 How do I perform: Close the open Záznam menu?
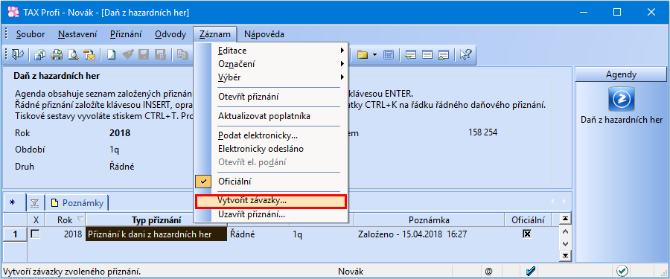(x=215, y=34)
